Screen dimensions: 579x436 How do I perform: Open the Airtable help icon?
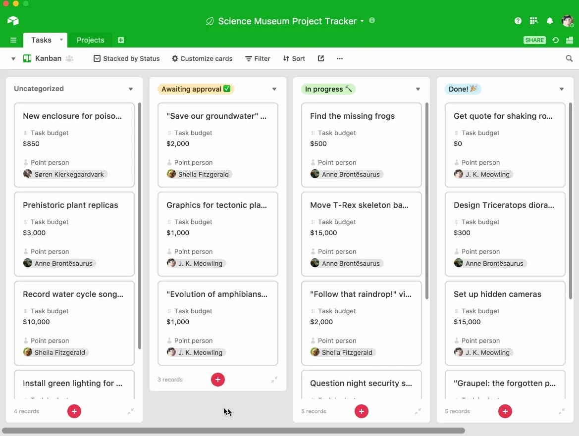518,20
